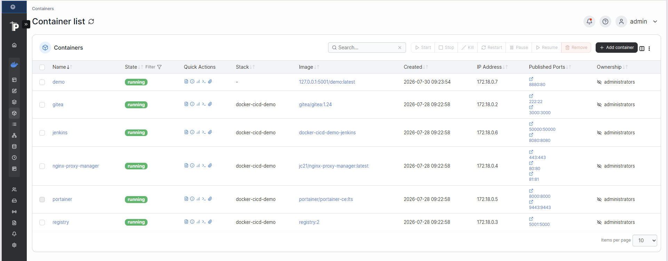The height and width of the screenshot is (261, 668).
Task: Refresh the container list icon
Action: [91, 22]
